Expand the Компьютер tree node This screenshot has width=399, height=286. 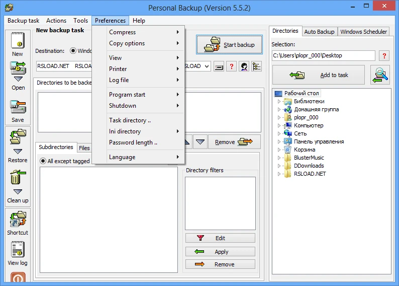279,125
